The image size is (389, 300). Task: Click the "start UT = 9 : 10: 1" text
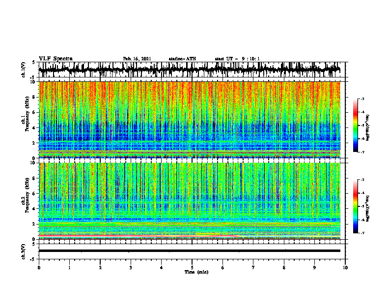(237, 59)
